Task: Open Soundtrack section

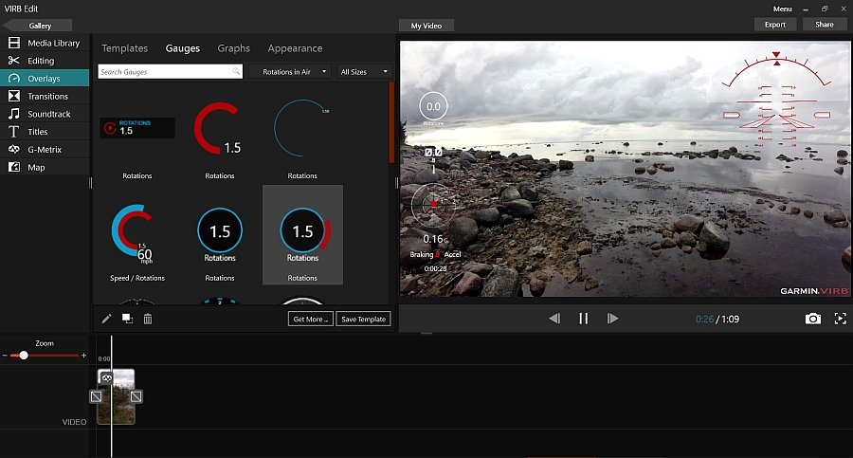Action: [45, 114]
